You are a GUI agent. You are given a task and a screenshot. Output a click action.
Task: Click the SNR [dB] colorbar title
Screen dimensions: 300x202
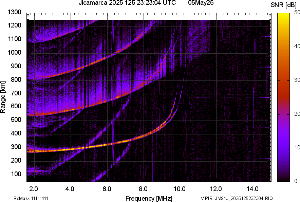click(x=283, y=5)
